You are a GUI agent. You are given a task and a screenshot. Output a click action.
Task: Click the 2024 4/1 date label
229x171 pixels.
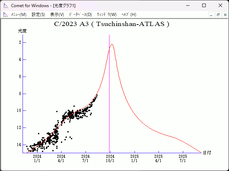[x=61, y=159]
